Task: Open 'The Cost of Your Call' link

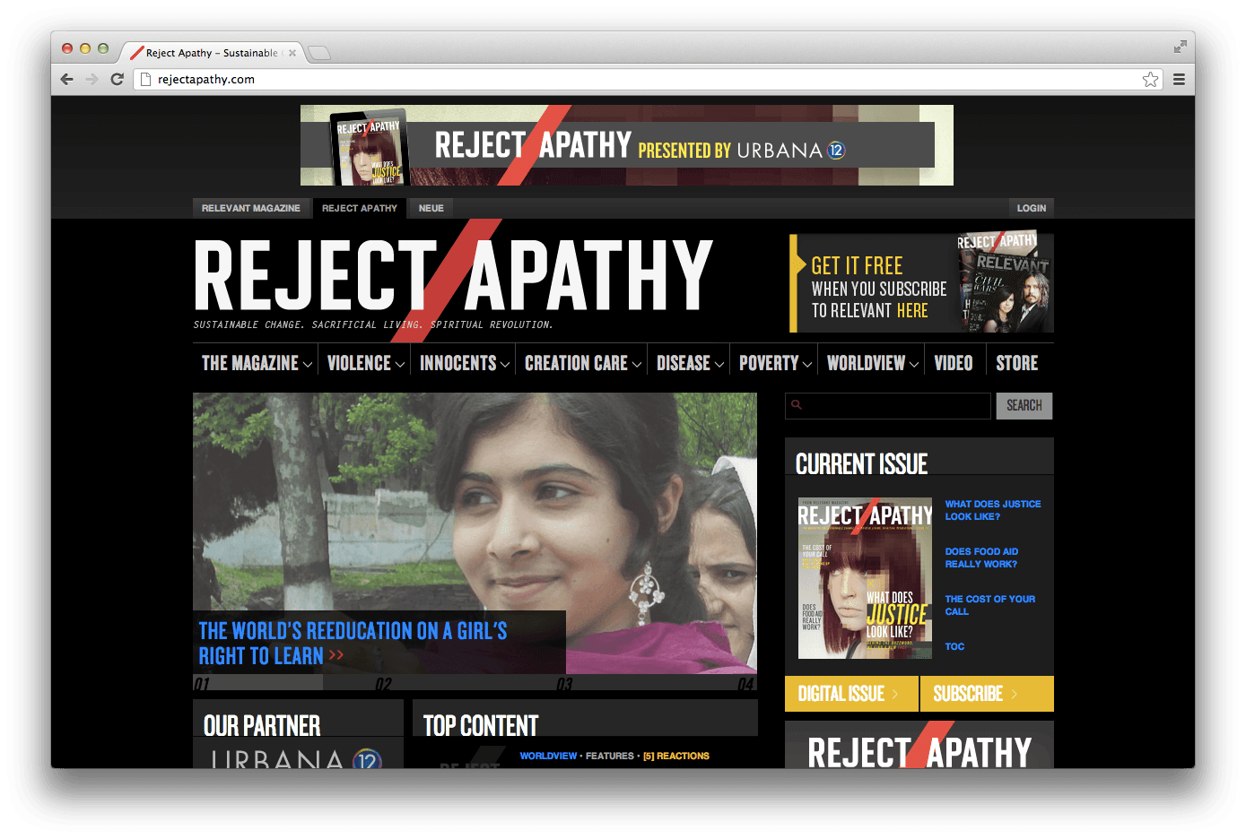Action: click(x=989, y=605)
